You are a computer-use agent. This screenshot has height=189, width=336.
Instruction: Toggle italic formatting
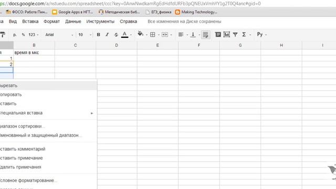(x=107, y=35)
